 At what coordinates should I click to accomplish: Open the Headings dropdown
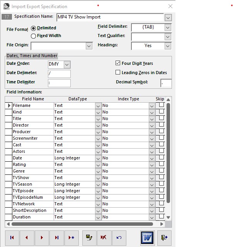(x=168, y=46)
